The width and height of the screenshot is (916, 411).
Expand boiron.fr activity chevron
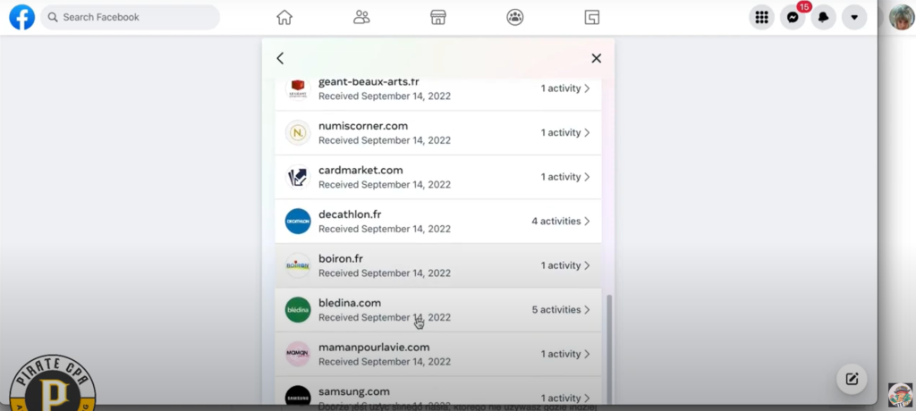[x=587, y=265]
